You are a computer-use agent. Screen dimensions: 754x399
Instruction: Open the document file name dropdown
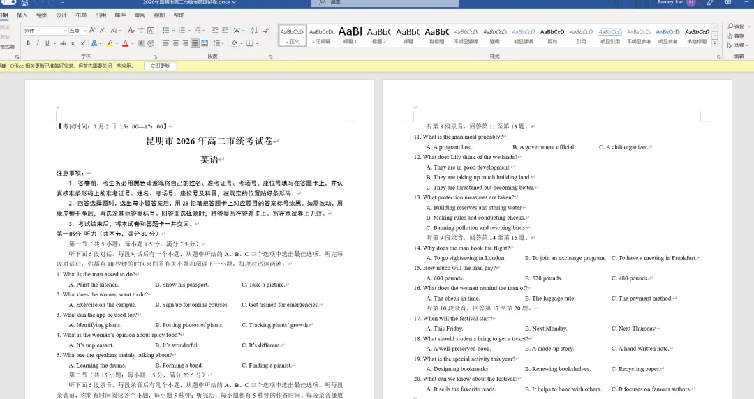tap(234, 2)
